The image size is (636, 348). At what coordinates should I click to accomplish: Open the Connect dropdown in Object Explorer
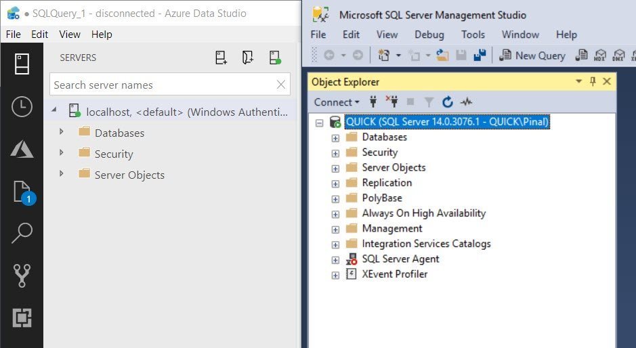coord(337,102)
